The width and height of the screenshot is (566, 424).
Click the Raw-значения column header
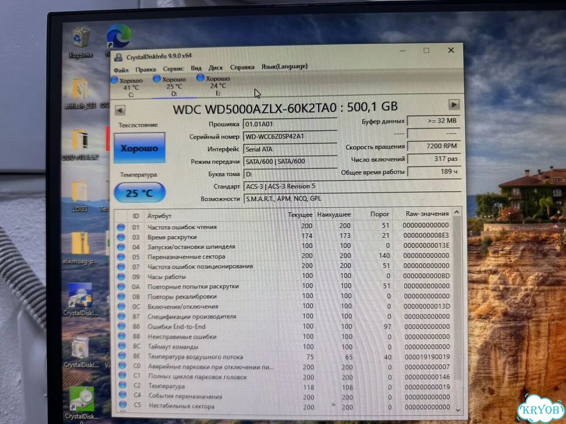click(427, 213)
